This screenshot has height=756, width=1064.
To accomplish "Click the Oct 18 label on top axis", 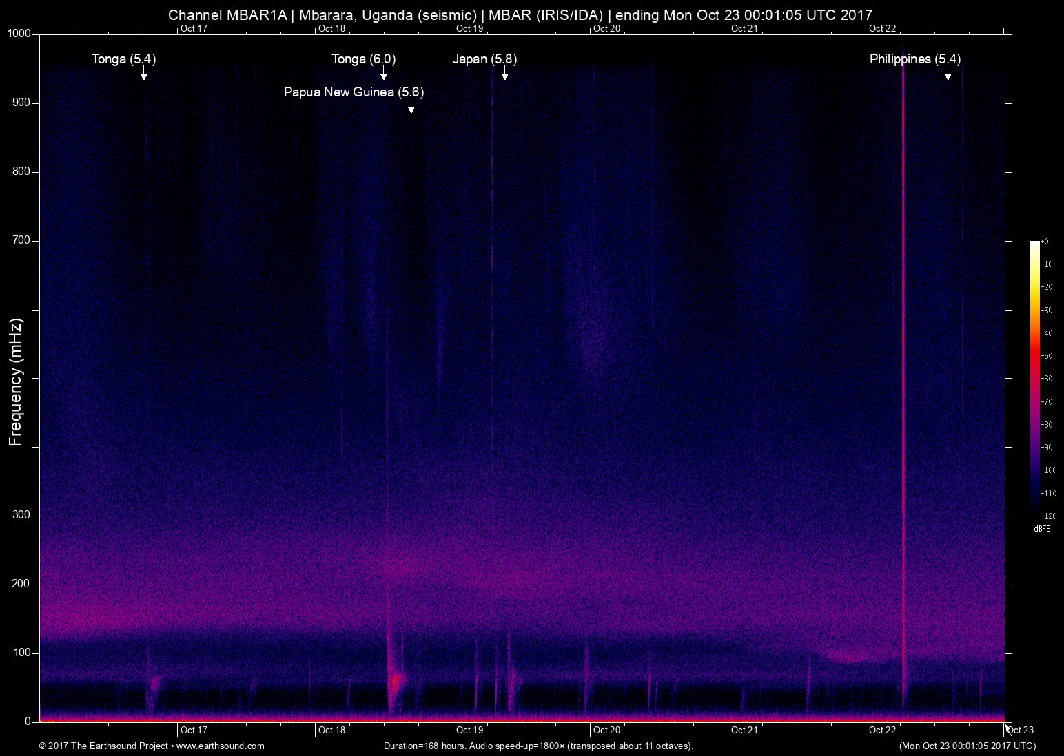I will tap(331, 28).
